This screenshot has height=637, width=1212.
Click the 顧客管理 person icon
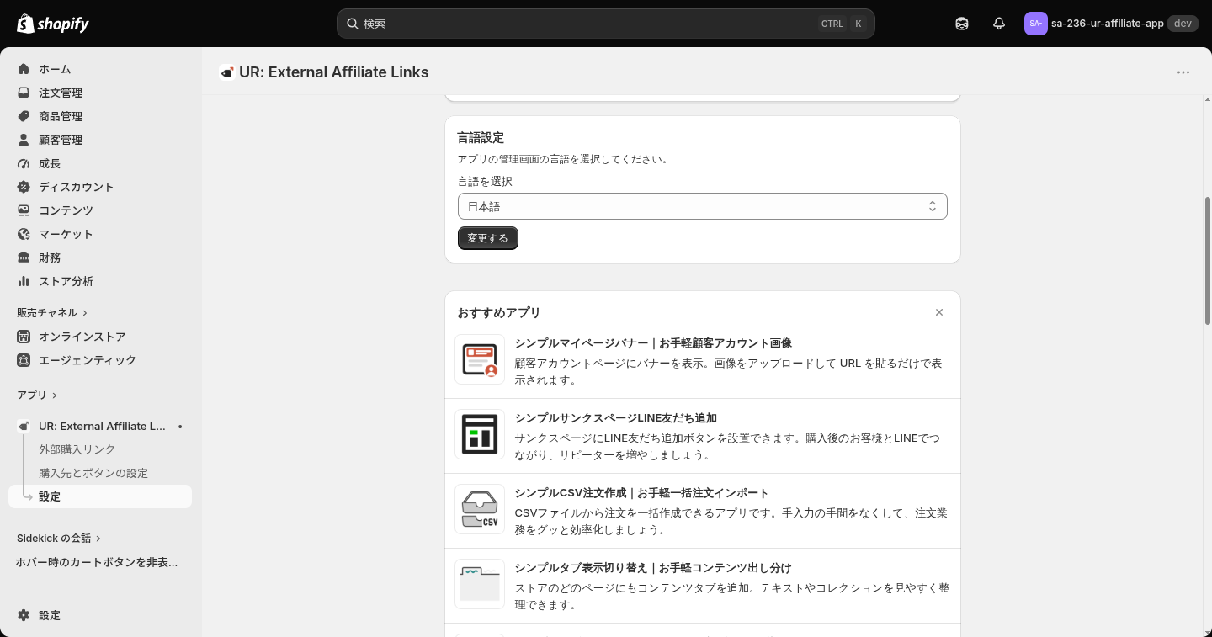click(24, 140)
